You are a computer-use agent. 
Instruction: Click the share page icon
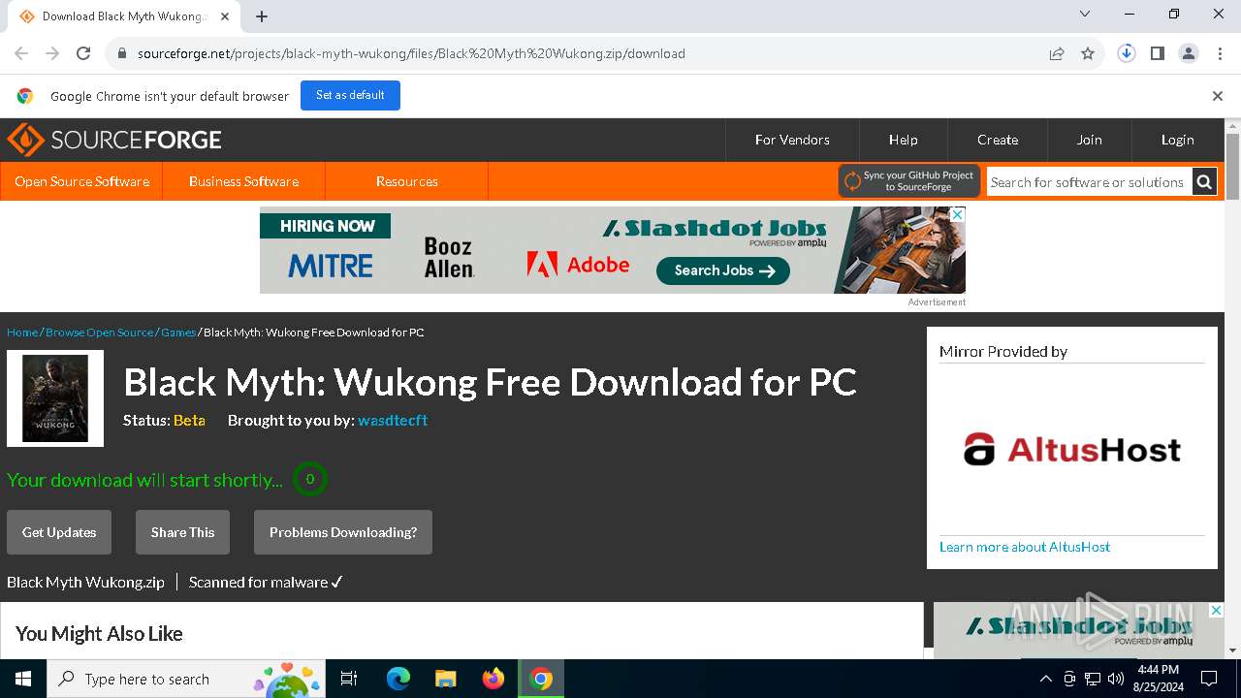[x=1057, y=53]
